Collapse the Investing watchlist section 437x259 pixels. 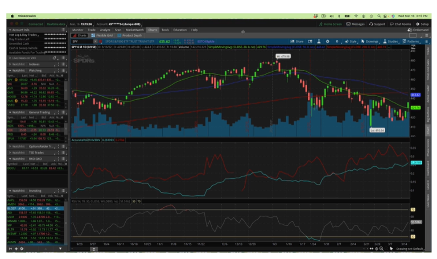click(10, 191)
